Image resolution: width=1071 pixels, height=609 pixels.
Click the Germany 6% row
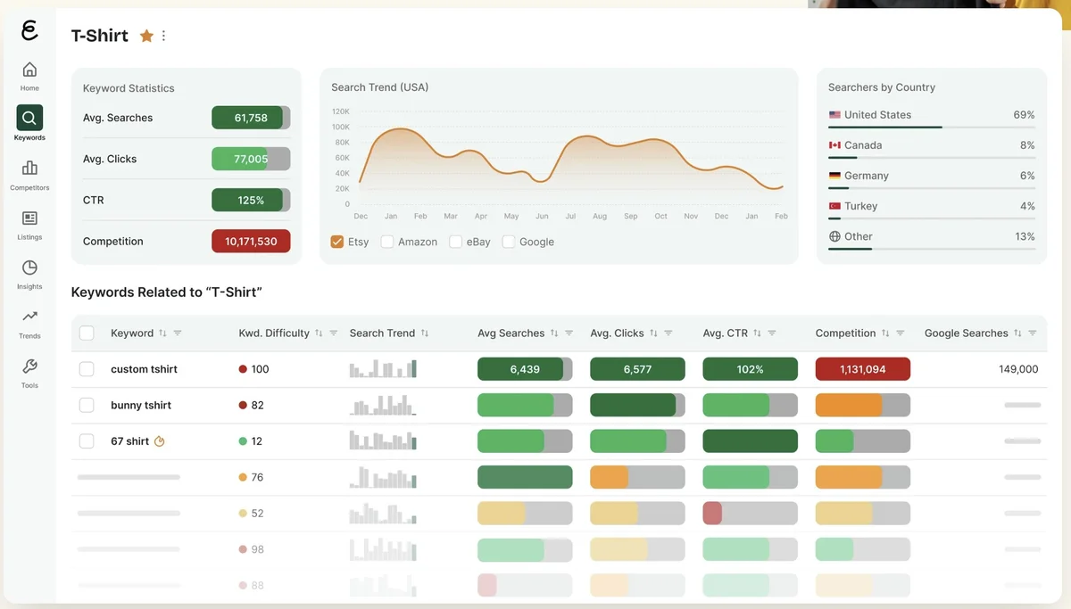coord(932,177)
